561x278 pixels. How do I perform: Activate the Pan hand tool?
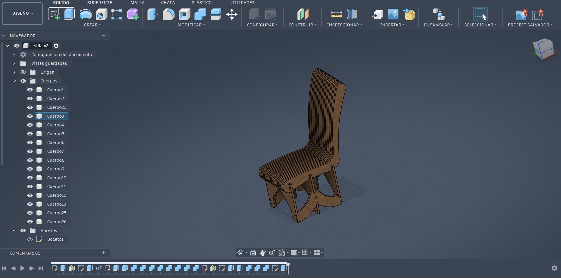[262, 252]
